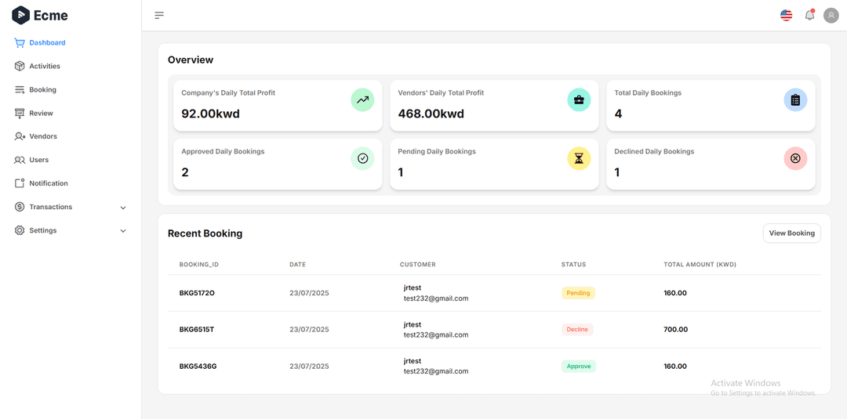Click the Approve status badge
The width and height of the screenshot is (847, 419).
coord(579,367)
